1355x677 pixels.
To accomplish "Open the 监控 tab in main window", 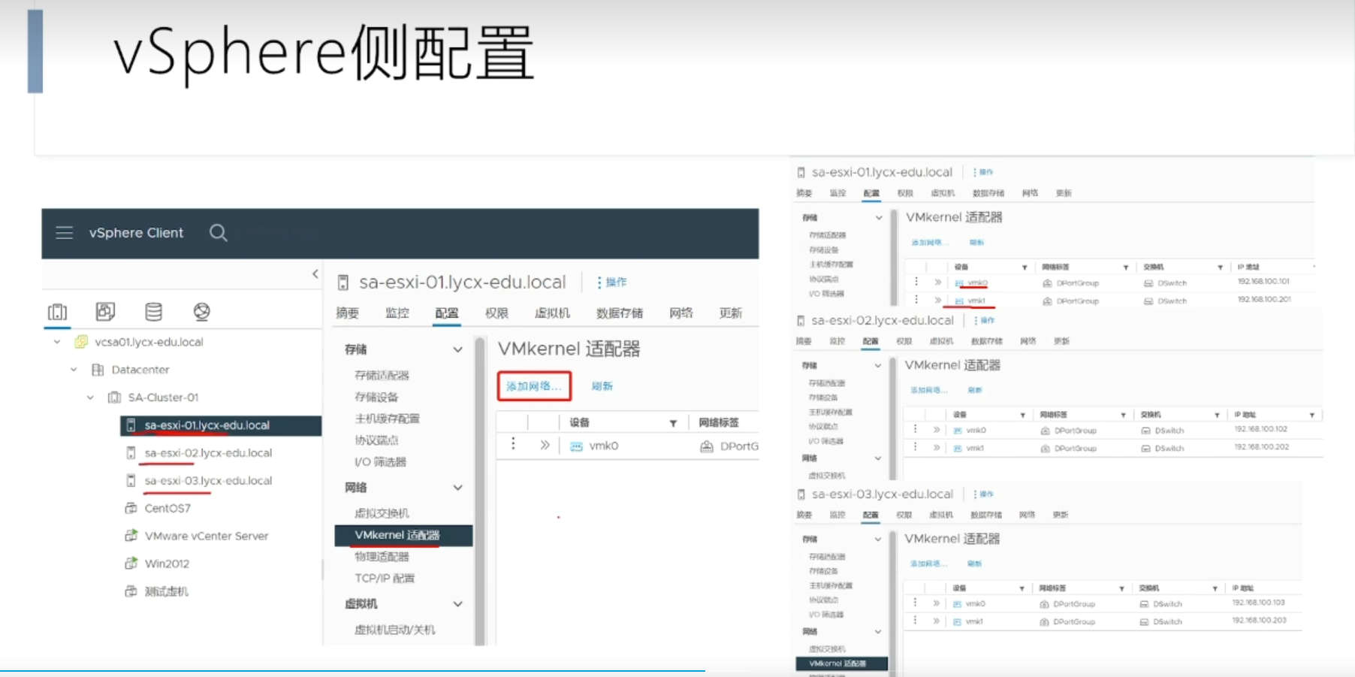I will click(397, 313).
